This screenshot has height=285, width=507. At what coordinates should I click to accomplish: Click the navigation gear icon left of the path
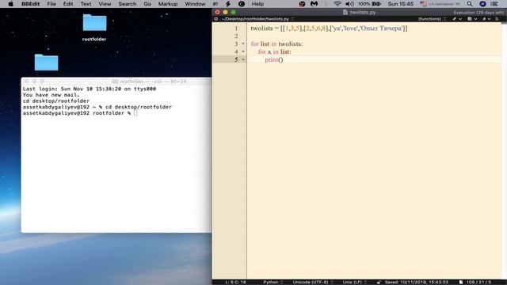pos(216,19)
